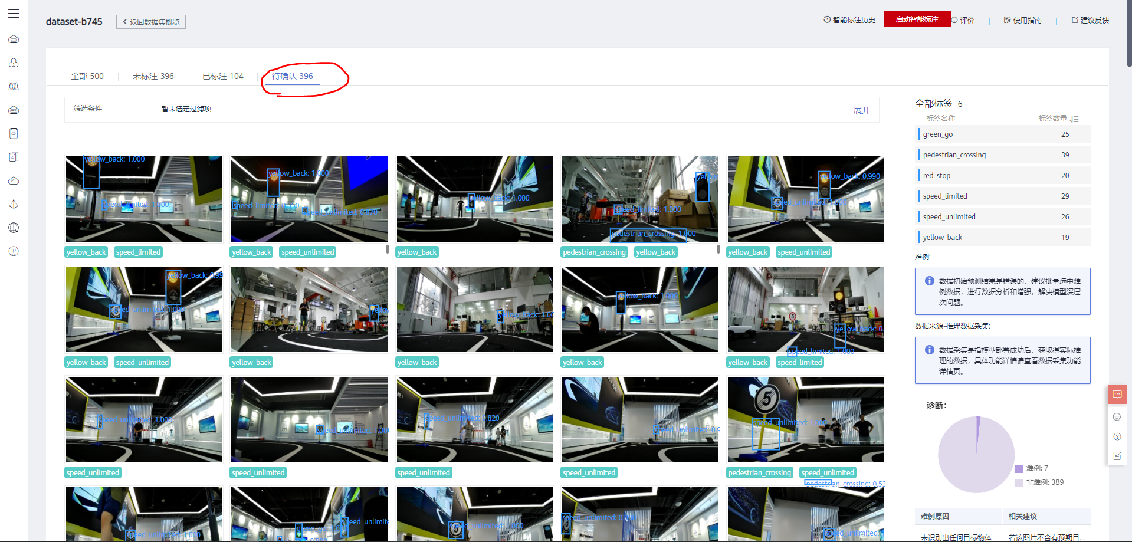This screenshot has width=1132, height=542.
Task: Open the 评价 rating link
Action: (963, 20)
